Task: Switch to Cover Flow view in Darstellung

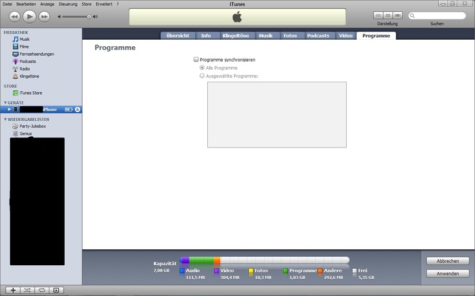Action: pyautogui.click(x=397, y=15)
